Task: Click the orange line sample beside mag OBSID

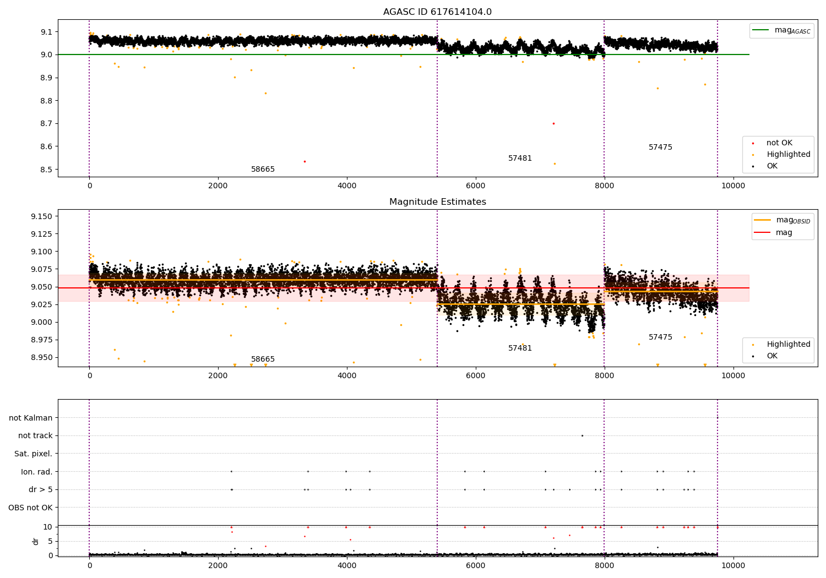Action: (762, 220)
